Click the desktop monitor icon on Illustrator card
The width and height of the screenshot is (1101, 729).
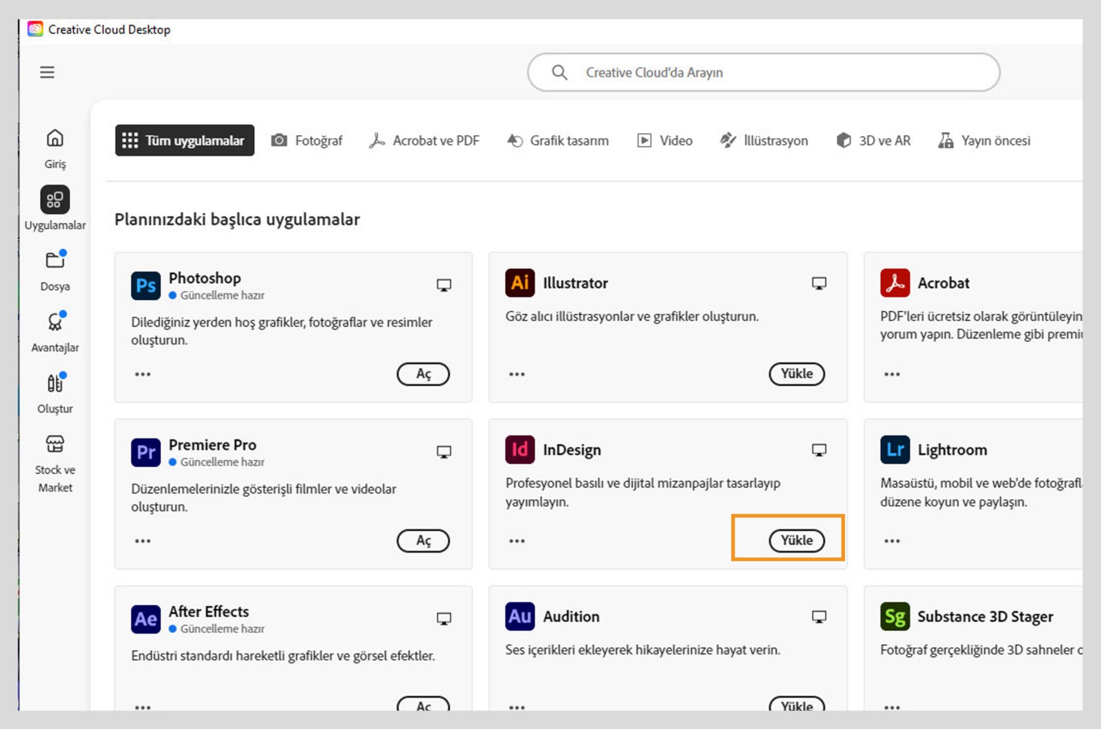819,283
